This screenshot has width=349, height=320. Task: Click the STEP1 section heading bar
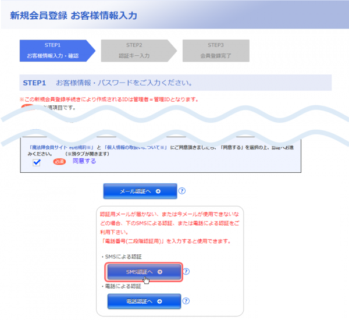174,83
